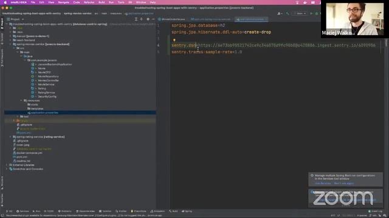Image resolution: width=389 pixels, height=218 pixels.
Task: Select docker-compose.yml file in tree
Action: point(29,153)
